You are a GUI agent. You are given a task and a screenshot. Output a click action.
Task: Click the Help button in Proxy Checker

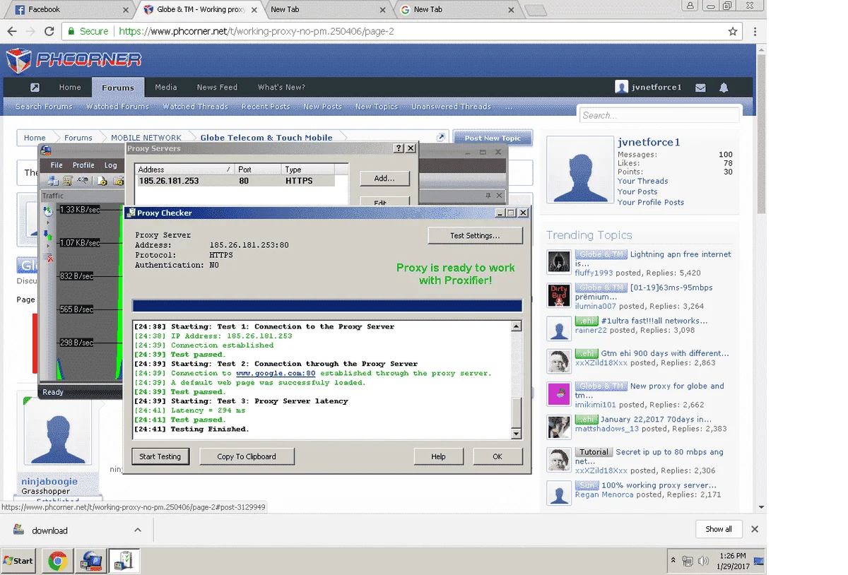pos(438,456)
